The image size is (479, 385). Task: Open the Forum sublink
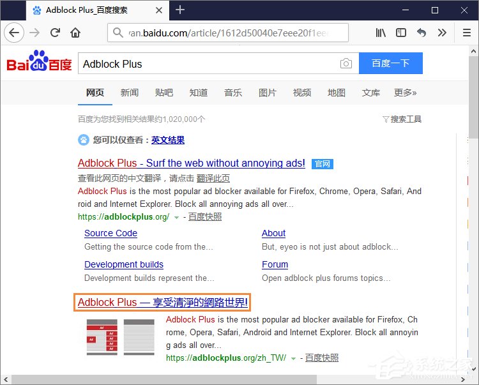click(x=275, y=264)
